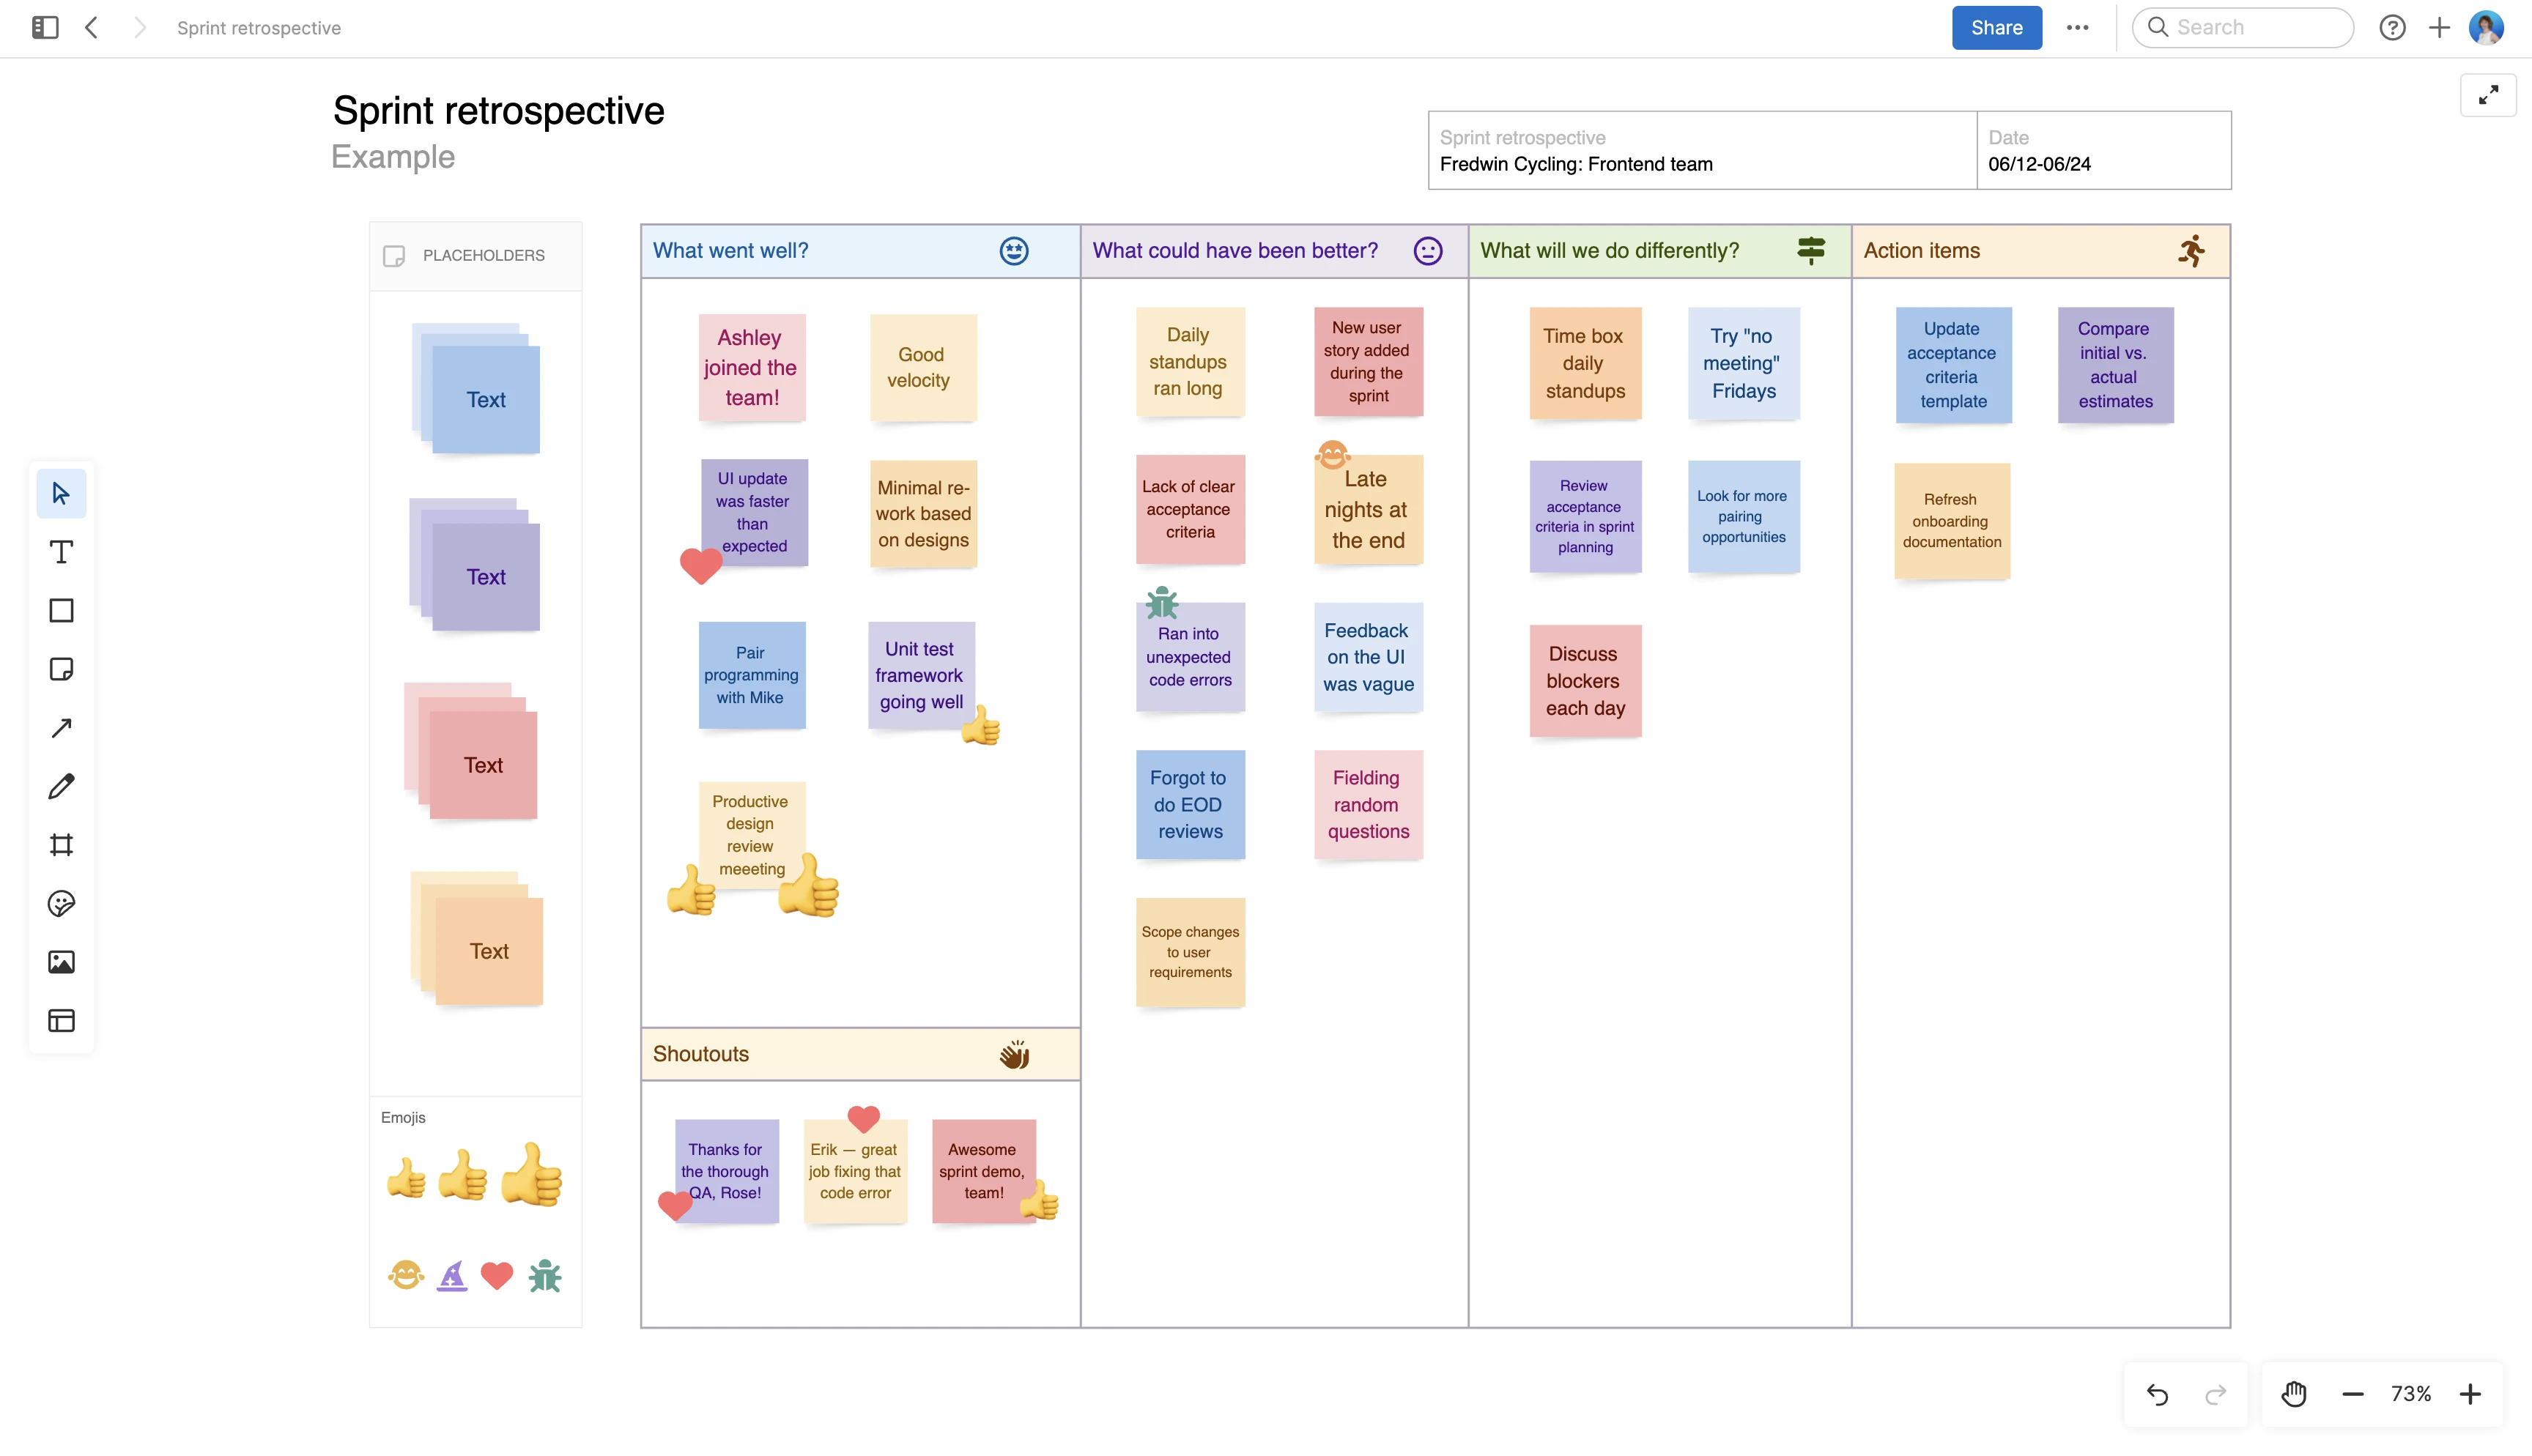Select the Text tool in the left toolbar
The image size is (2532, 1456).
(x=61, y=551)
